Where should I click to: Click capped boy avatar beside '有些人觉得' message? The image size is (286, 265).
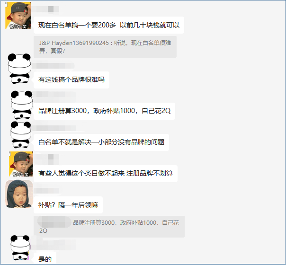pyautogui.click(x=21, y=164)
